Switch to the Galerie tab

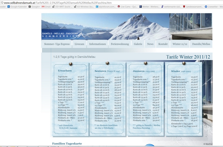tap(138, 44)
